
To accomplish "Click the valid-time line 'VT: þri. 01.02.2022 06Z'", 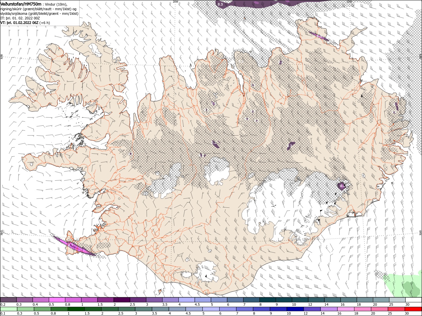I will click(x=19, y=23).
